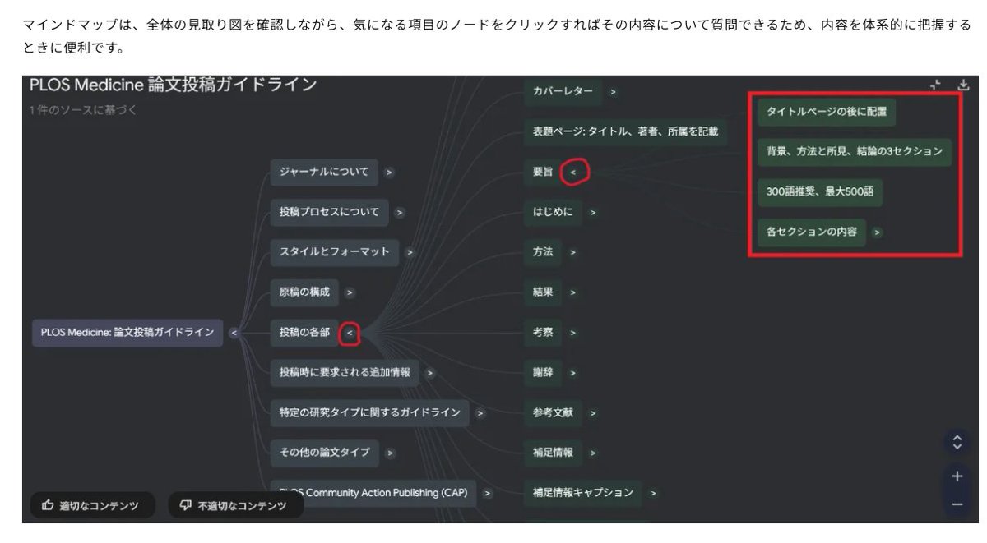
Task: Select PLOS Community Action Publishing (CAP) node
Action: [x=373, y=493]
